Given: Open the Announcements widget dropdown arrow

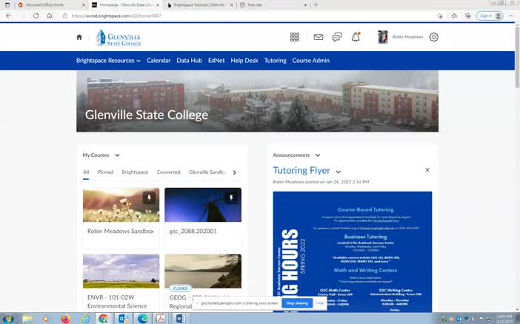Looking at the screenshot, I should click(318, 155).
